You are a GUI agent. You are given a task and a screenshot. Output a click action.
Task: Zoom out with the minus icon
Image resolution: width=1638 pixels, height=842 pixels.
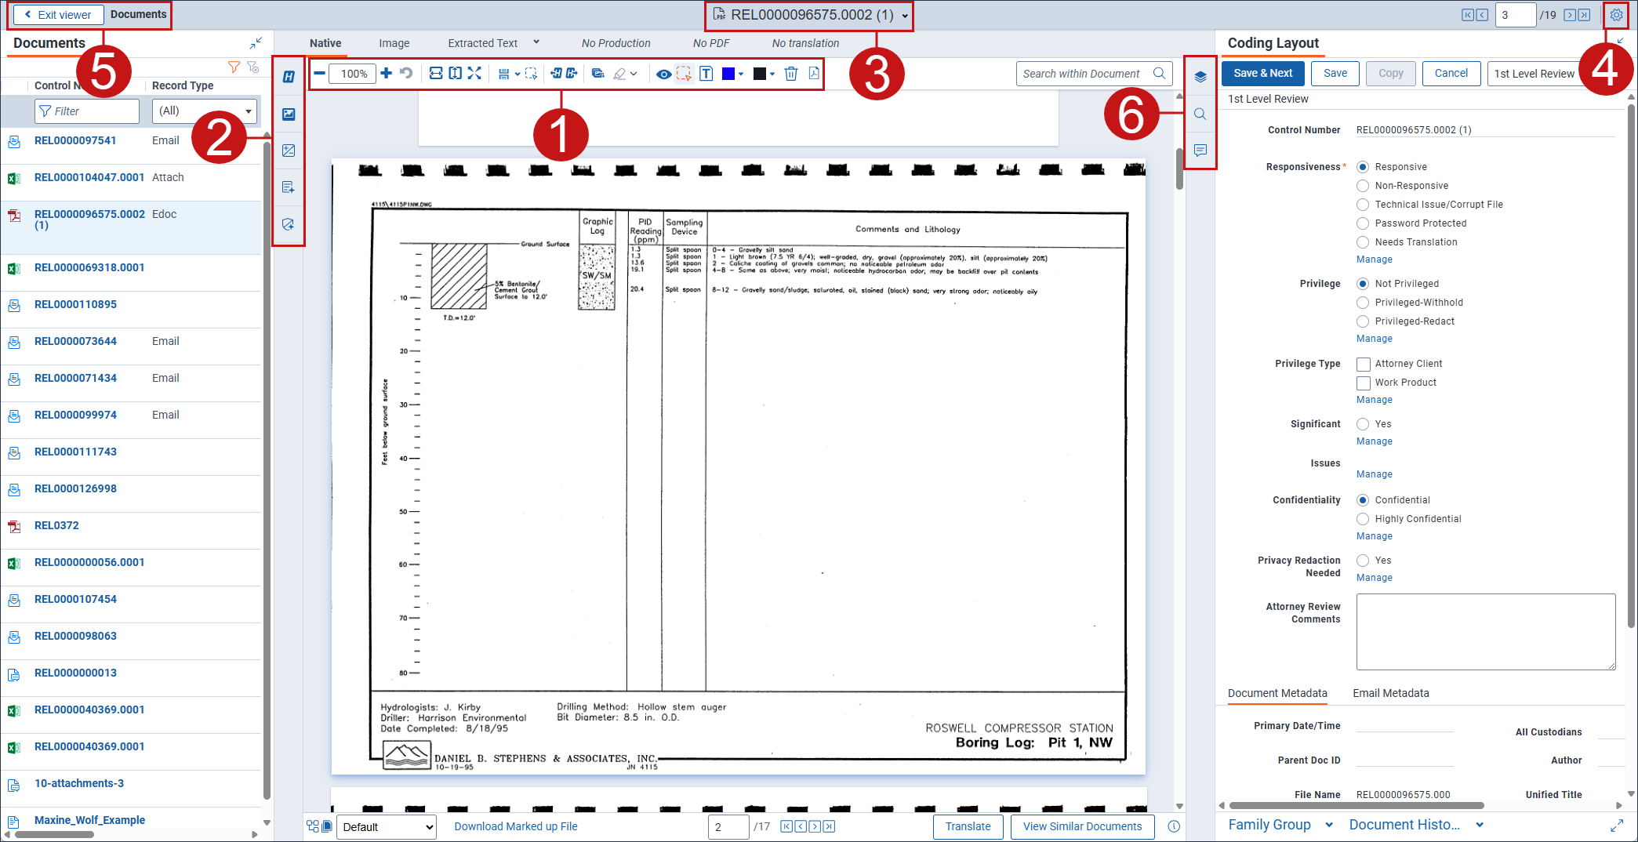pos(319,74)
